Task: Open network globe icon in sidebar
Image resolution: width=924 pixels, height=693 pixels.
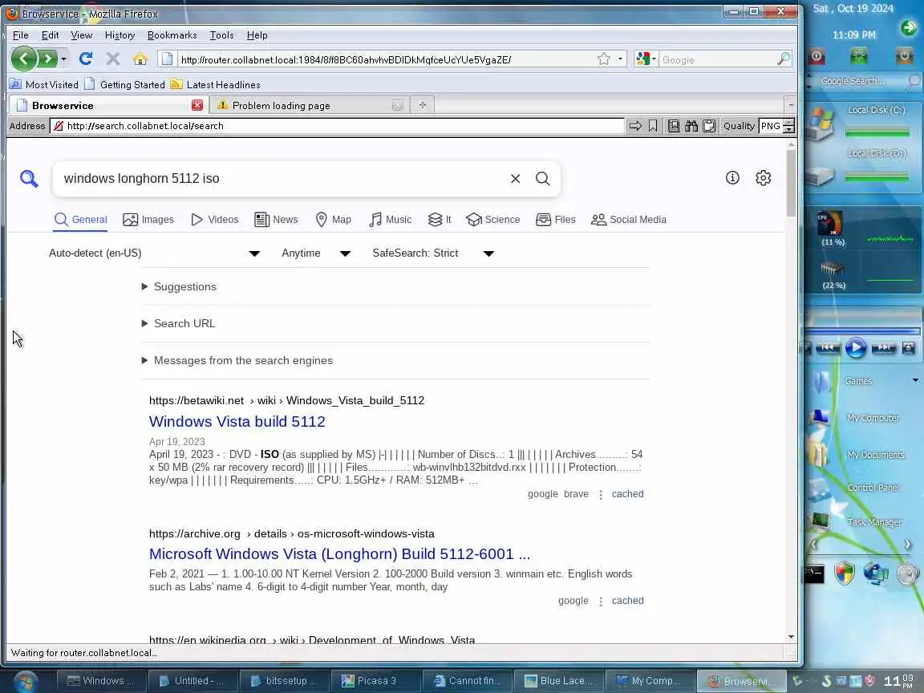Action: [876, 573]
